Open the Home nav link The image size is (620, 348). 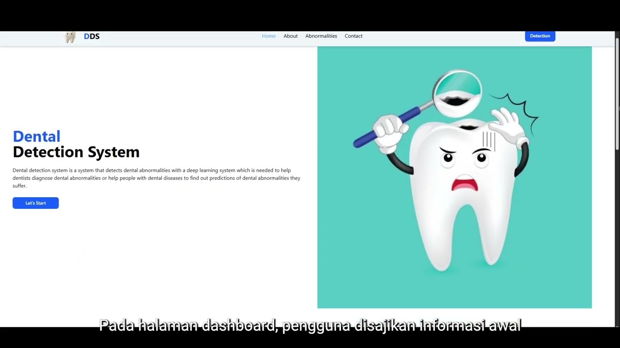269,36
